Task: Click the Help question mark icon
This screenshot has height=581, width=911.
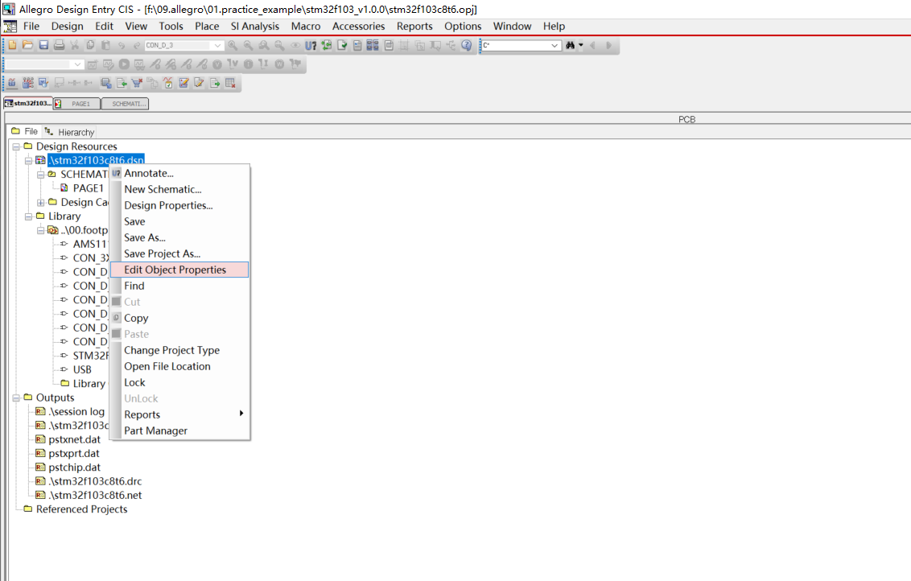Action: 467,46
